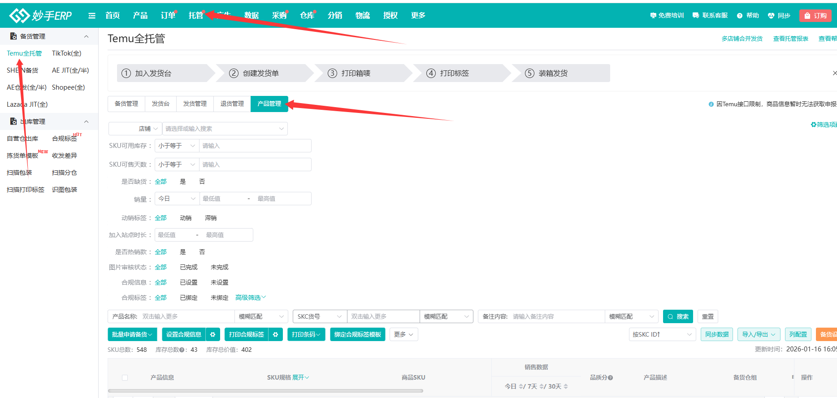Open the SKU可用库存 小于等于 dropdown

(177, 146)
